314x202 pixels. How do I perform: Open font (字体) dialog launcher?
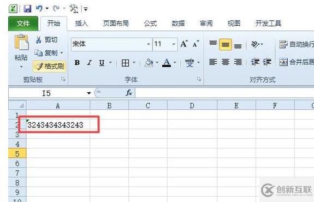(x=199, y=80)
